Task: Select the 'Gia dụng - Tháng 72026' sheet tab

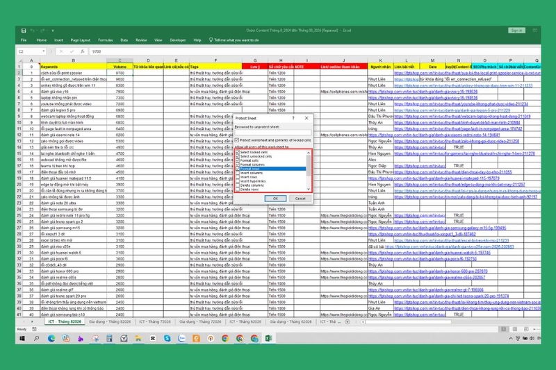Action: [x=200, y=322]
